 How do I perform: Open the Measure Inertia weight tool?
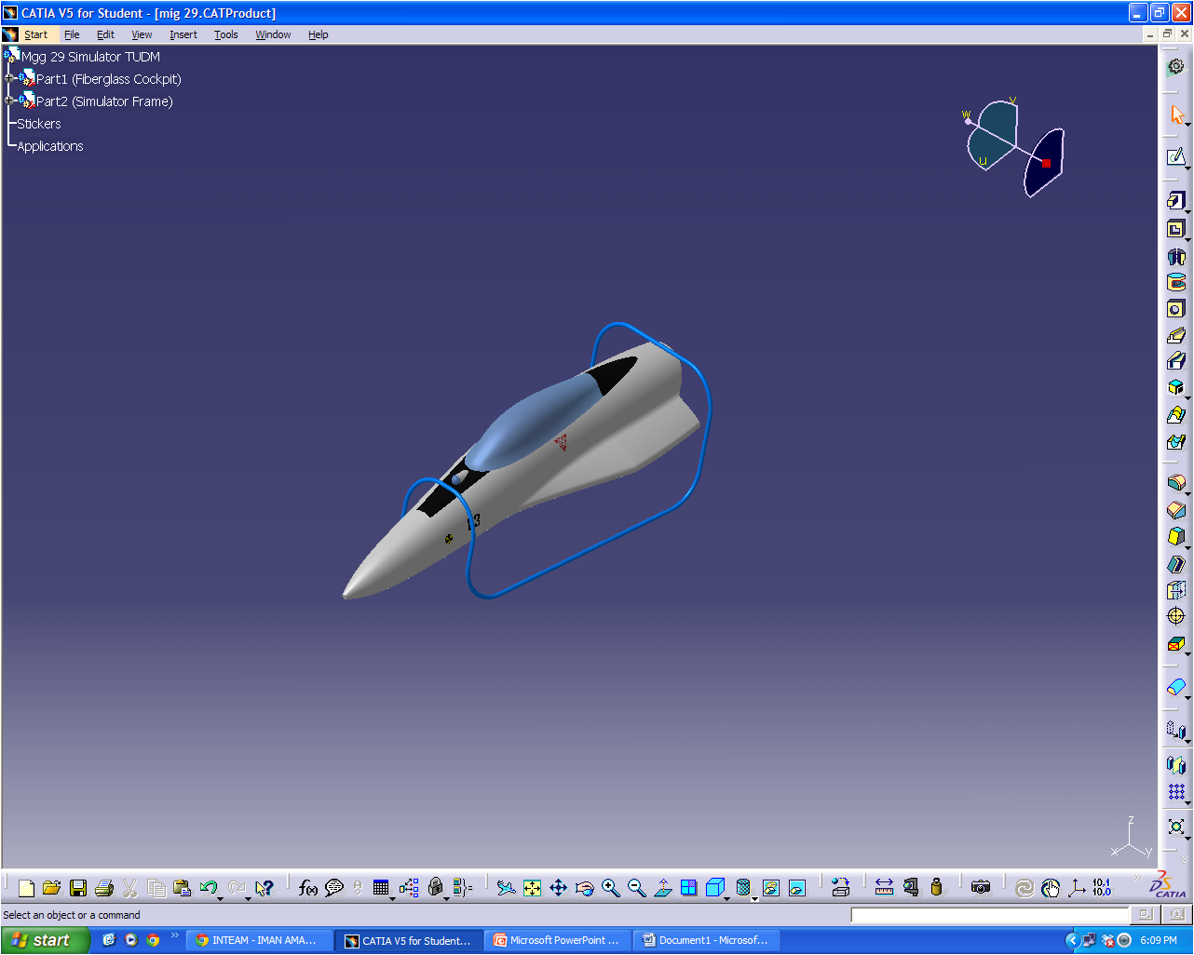tap(936, 888)
